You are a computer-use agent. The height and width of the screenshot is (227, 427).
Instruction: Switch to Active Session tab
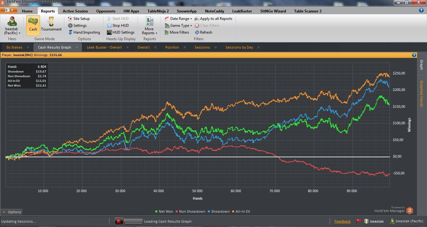point(75,11)
